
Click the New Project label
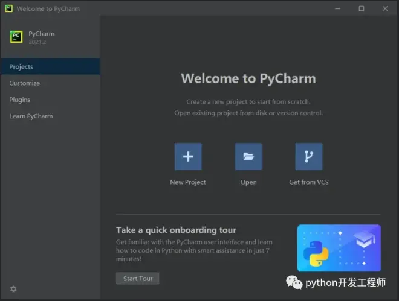tap(188, 182)
